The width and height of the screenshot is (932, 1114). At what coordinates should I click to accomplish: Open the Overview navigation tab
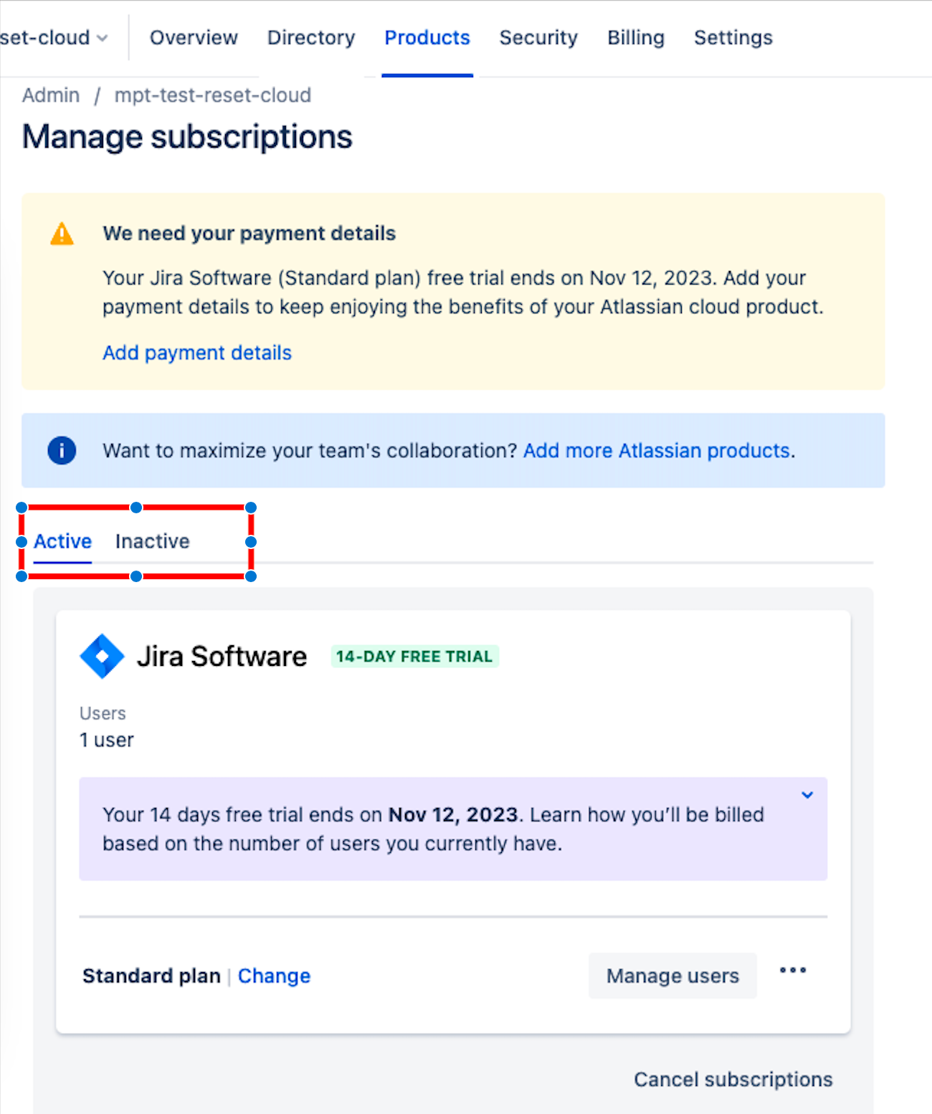click(194, 37)
